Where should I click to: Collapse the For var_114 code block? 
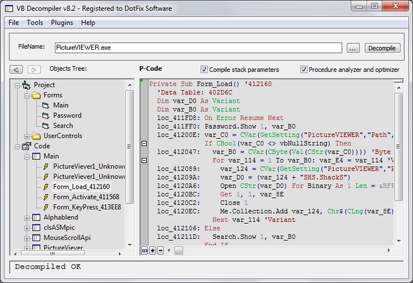pyautogui.click(x=144, y=160)
